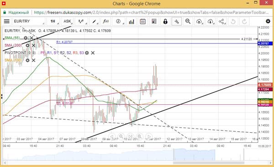Click the horizontal scrollbar thumb

[x=209, y=163]
